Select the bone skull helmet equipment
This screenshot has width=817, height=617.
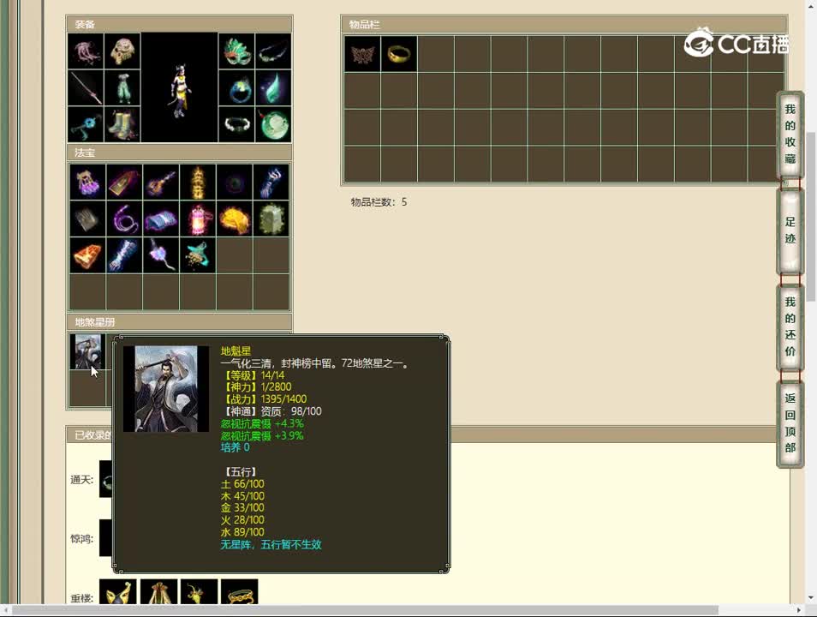(122, 51)
